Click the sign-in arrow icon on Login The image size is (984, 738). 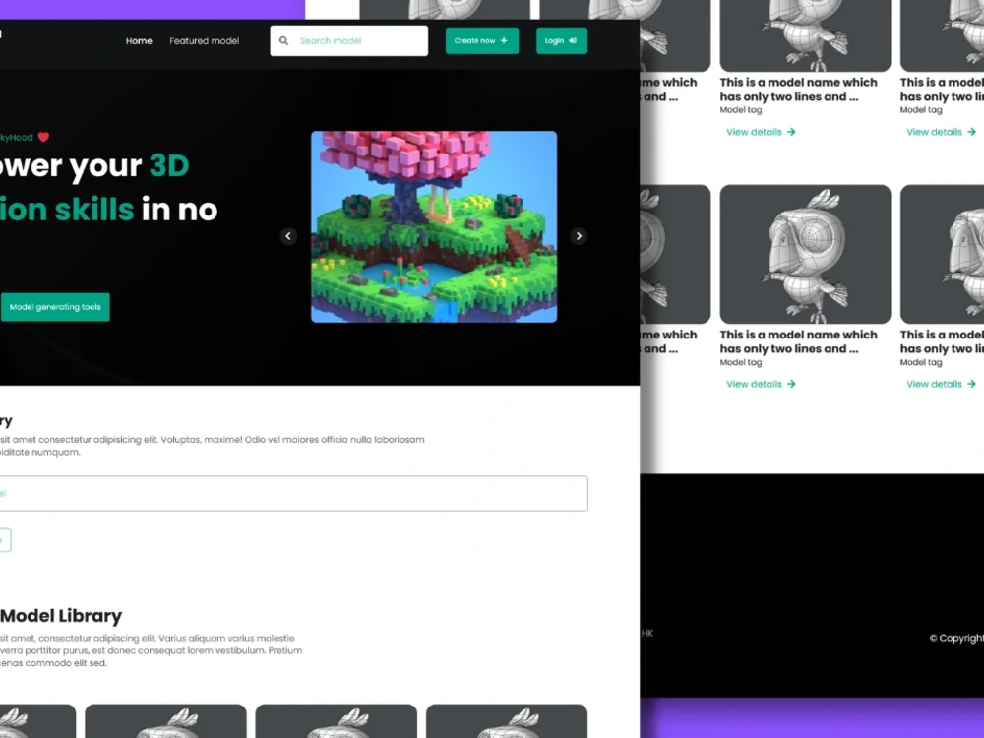[573, 40]
